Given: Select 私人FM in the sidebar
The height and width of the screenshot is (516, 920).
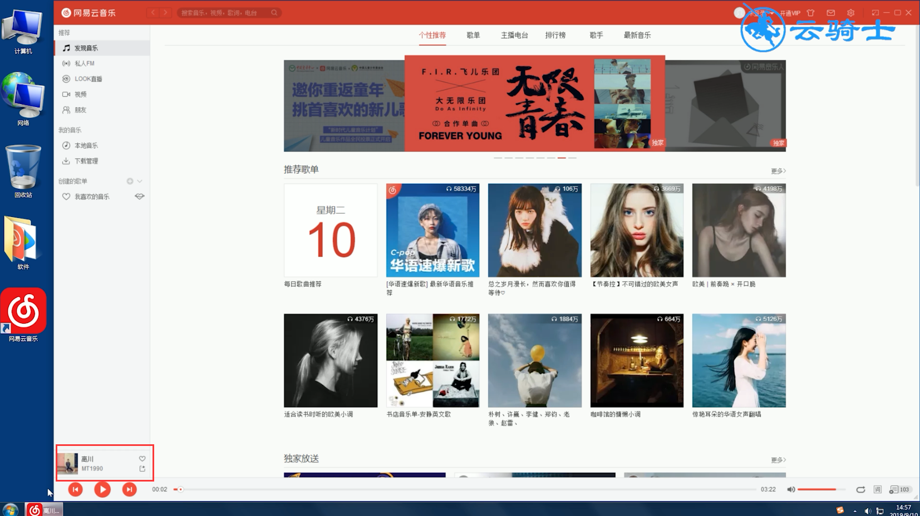Looking at the screenshot, I should click(83, 63).
